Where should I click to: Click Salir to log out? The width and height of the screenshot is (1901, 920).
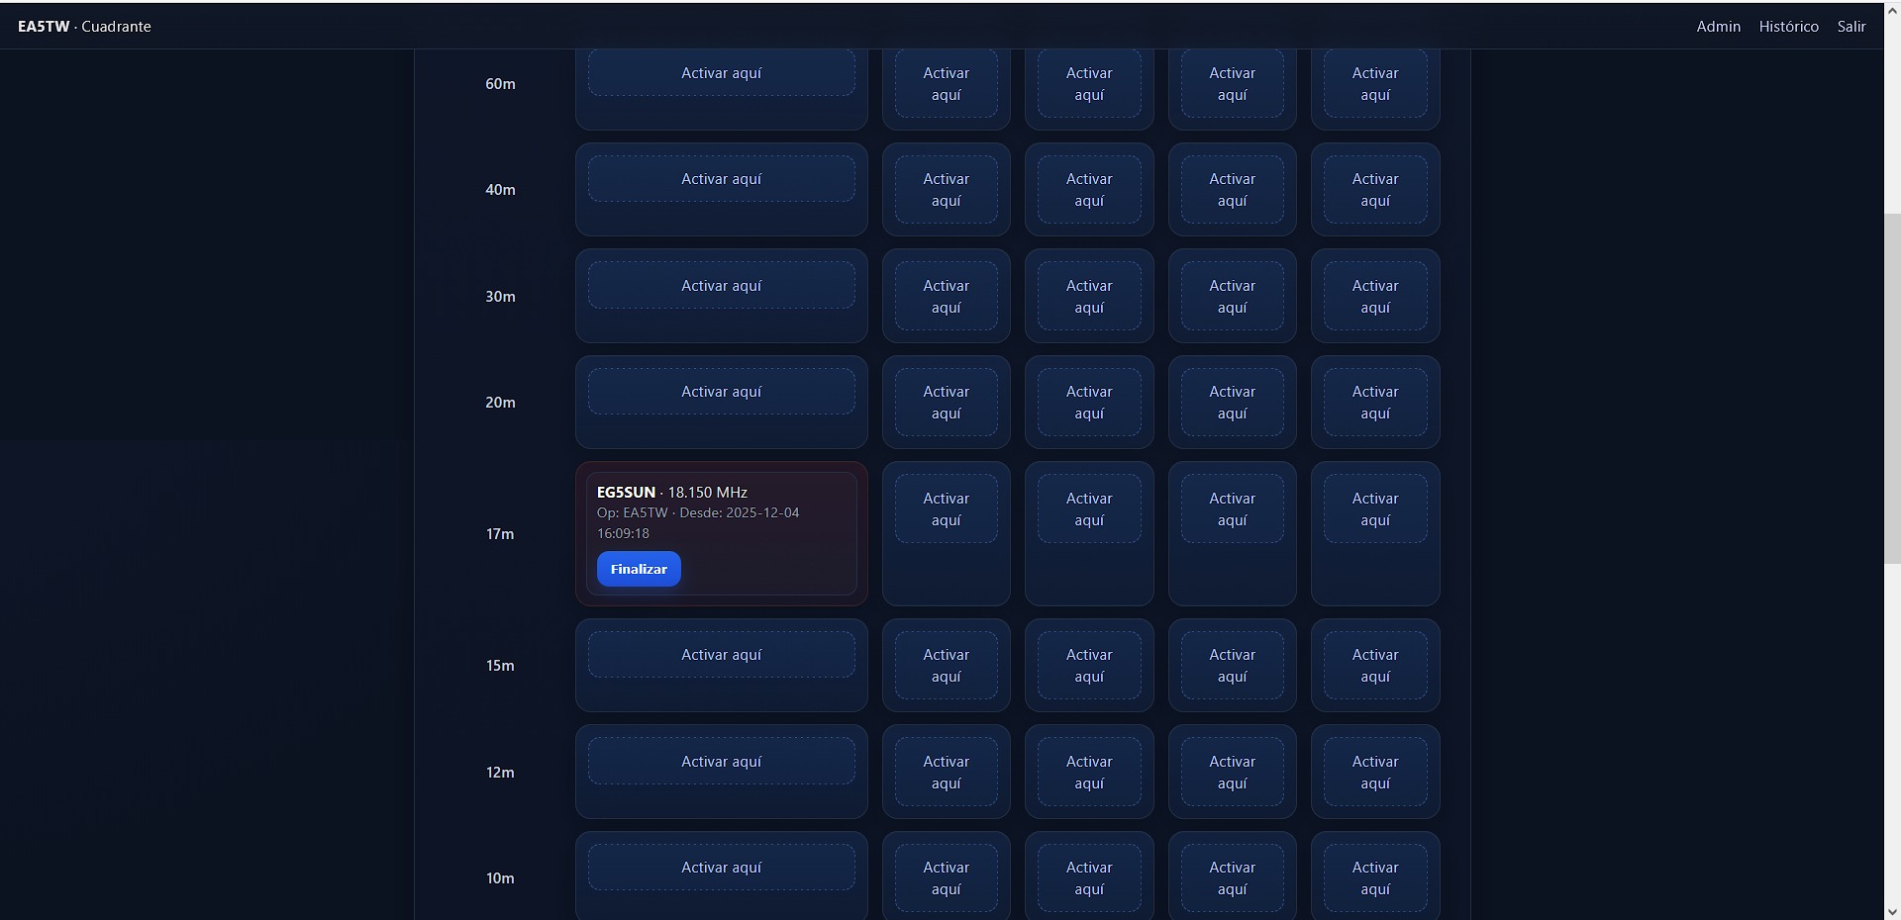pos(1851,27)
